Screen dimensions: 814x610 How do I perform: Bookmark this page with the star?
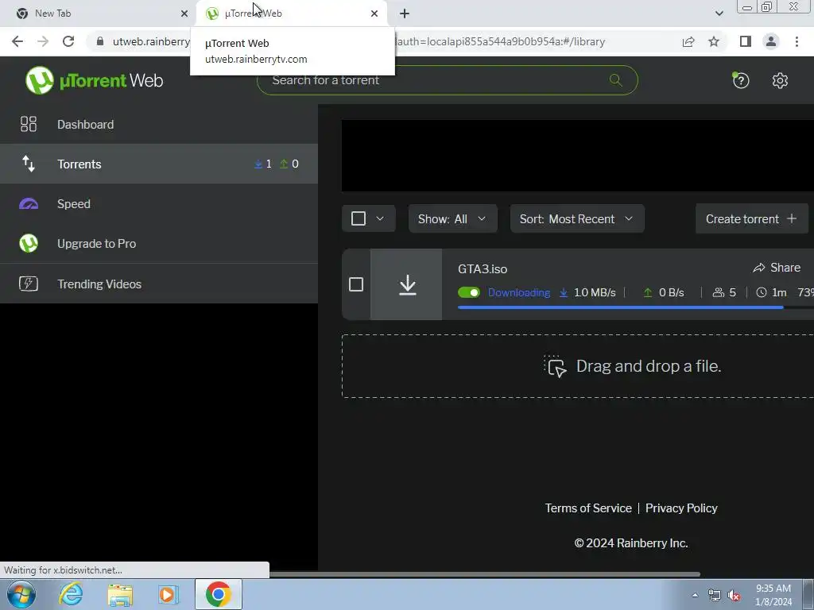pyautogui.click(x=714, y=41)
